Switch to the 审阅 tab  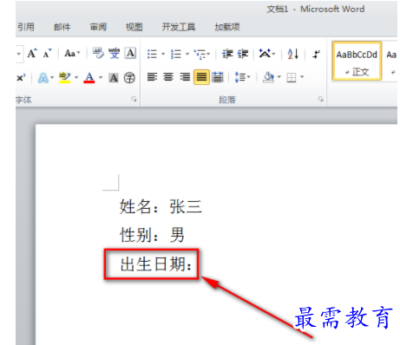(x=98, y=27)
